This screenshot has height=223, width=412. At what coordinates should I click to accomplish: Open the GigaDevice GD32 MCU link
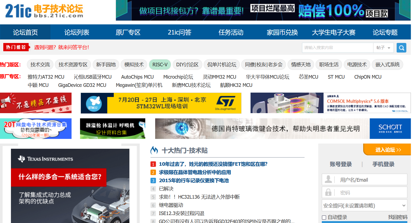pos(82,85)
